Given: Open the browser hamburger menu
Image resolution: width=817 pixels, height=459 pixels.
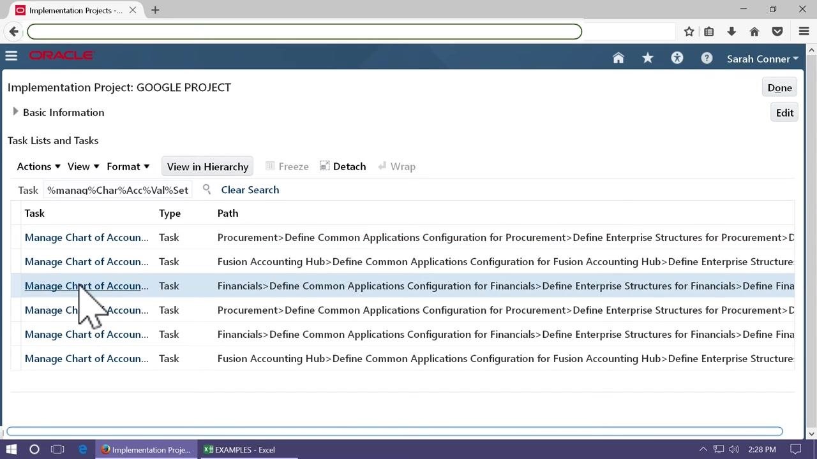Looking at the screenshot, I should pos(804,31).
